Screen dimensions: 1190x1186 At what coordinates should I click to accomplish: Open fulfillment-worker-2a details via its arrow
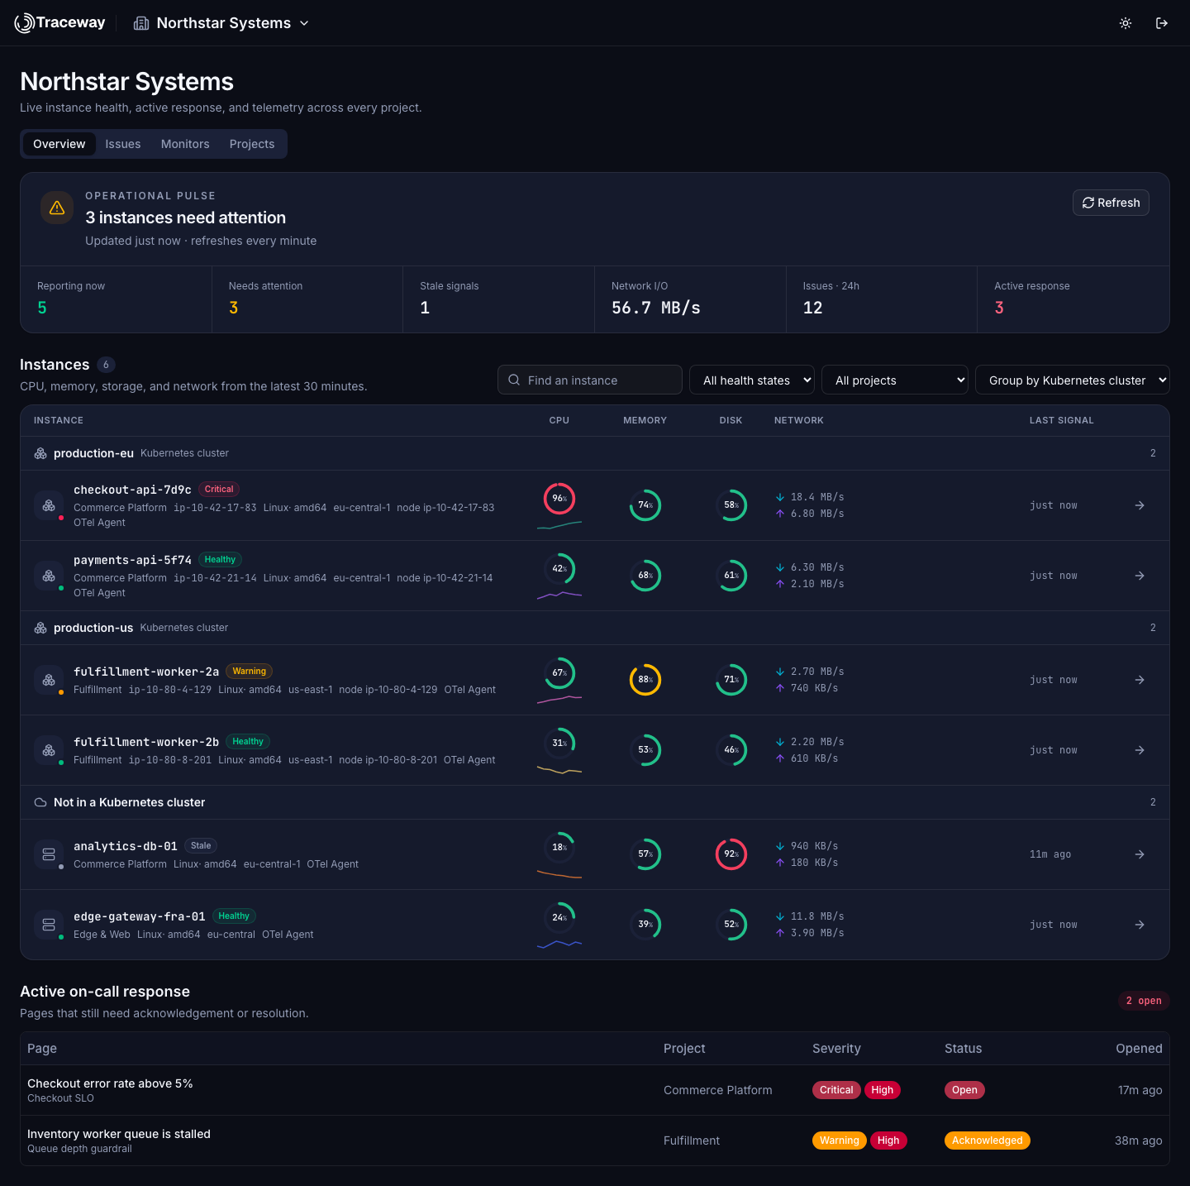tap(1140, 680)
